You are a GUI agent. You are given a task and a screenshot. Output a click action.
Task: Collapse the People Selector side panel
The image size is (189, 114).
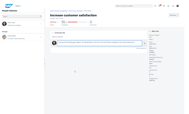point(45,63)
